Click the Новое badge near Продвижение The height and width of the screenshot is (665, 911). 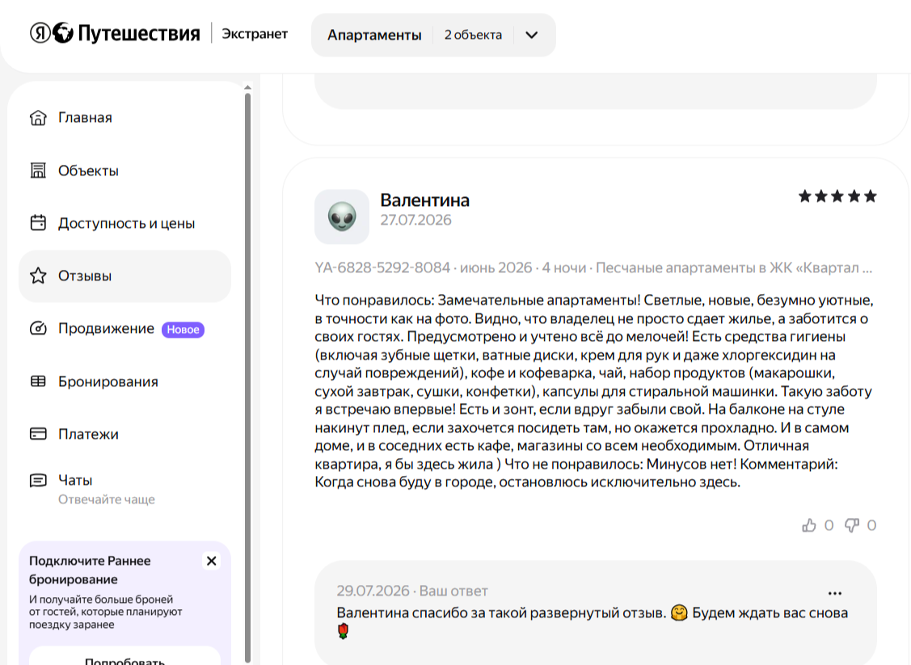(x=183, y=330)
